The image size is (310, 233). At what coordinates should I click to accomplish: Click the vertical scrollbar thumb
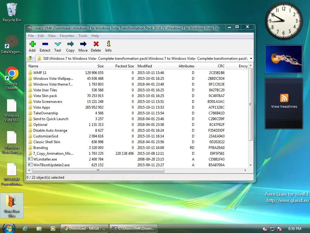251,104
